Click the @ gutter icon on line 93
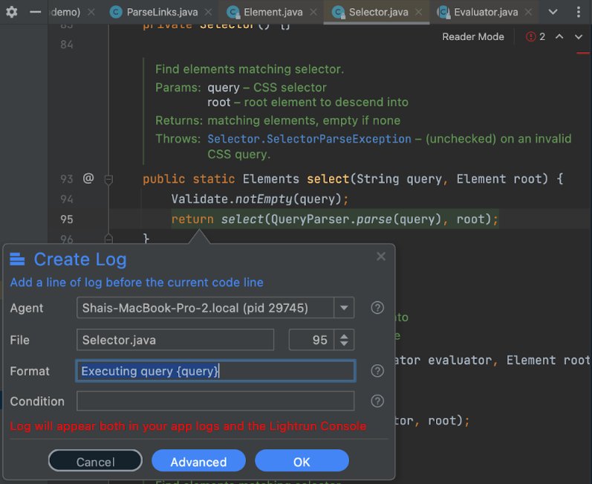This screenshot has width=592, height=484. click(88, 178)
